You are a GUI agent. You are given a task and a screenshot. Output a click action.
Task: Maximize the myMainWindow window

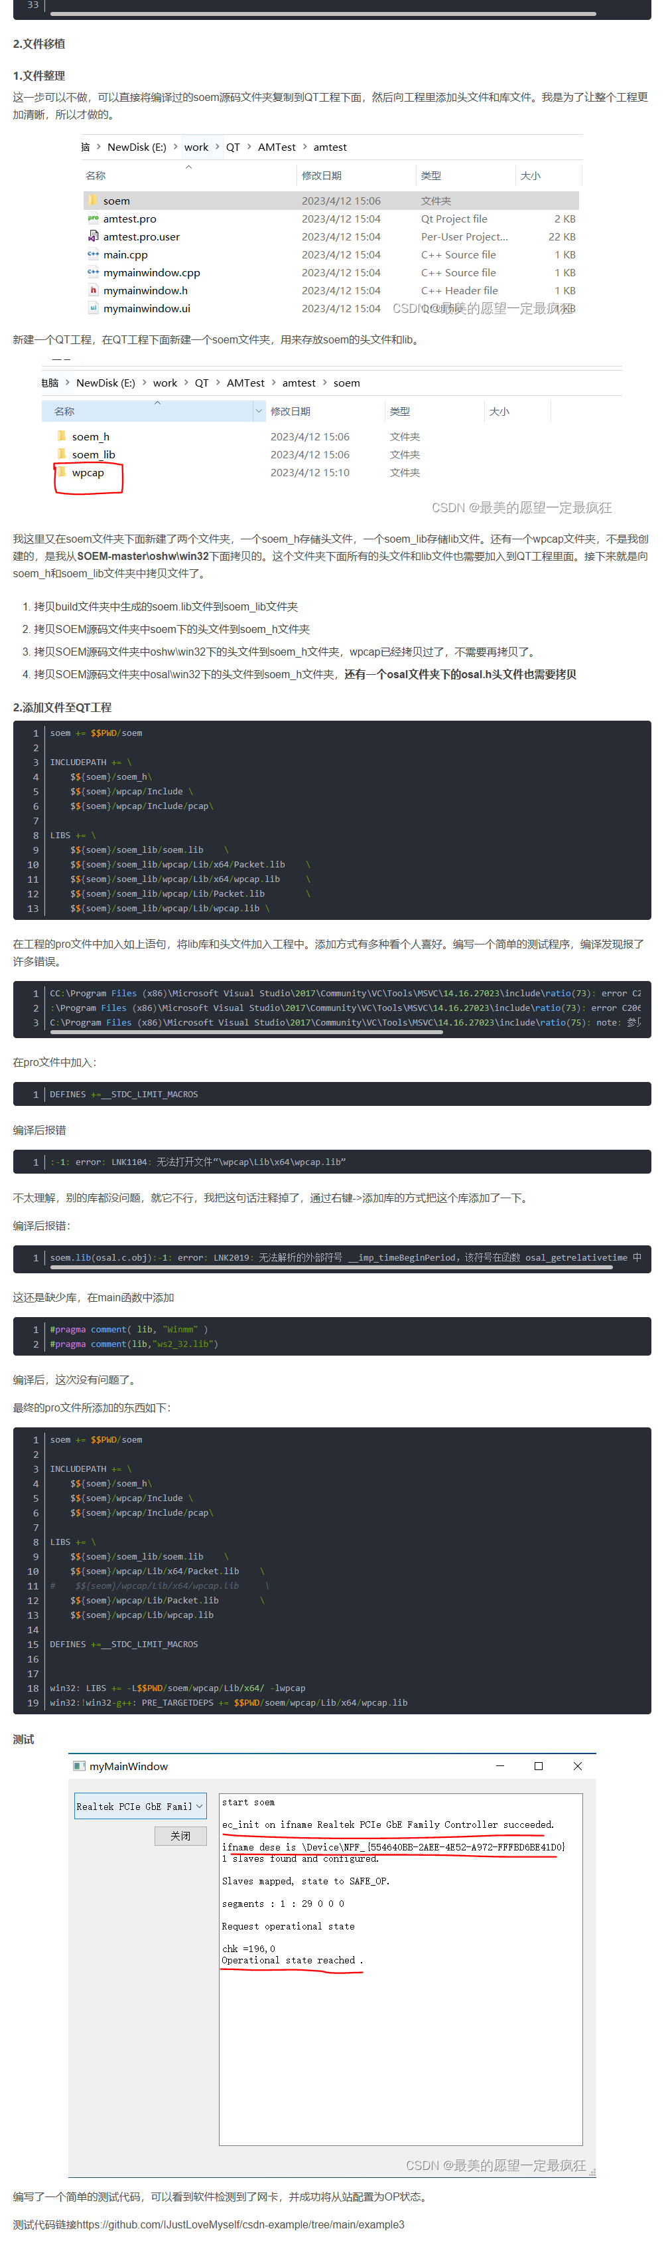click(x=538, y=1766)
